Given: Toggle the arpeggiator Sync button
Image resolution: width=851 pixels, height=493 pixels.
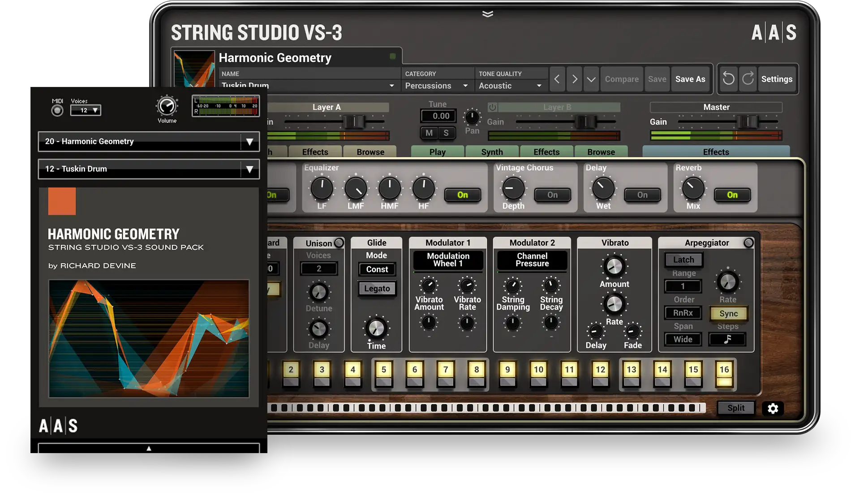Looking at the screenshot, I should [x=728, y=314].
